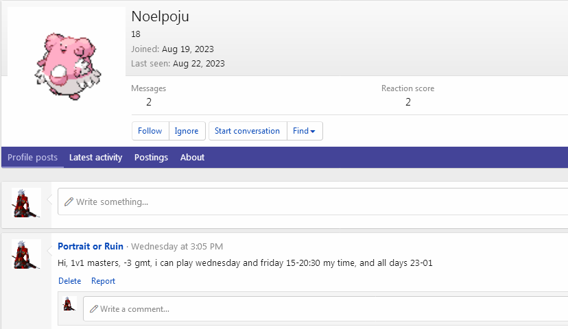The height and width of the screenshot is (329, 568).
Task: Click pencil icon in Write something field
Action: 69,202
